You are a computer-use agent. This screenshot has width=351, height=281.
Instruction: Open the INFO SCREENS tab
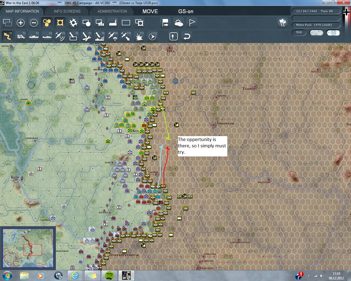(x=67, y=11)
